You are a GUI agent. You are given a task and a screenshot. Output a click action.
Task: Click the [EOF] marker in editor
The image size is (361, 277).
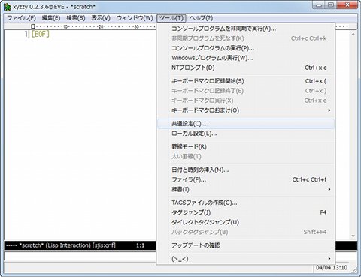tap(41, 34)
